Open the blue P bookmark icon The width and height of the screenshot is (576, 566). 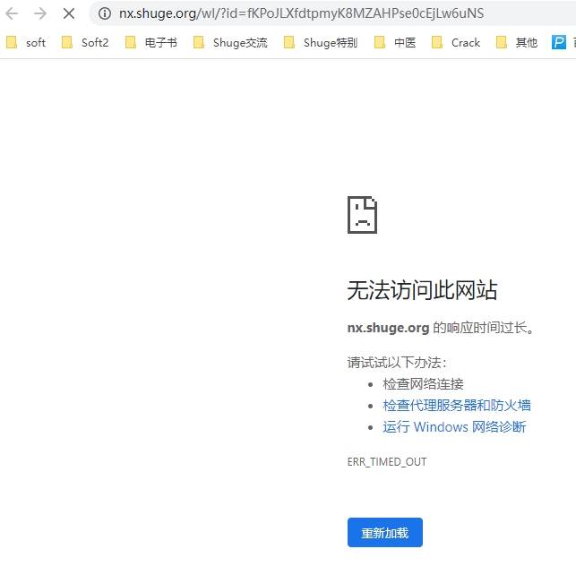coord(559,42)
